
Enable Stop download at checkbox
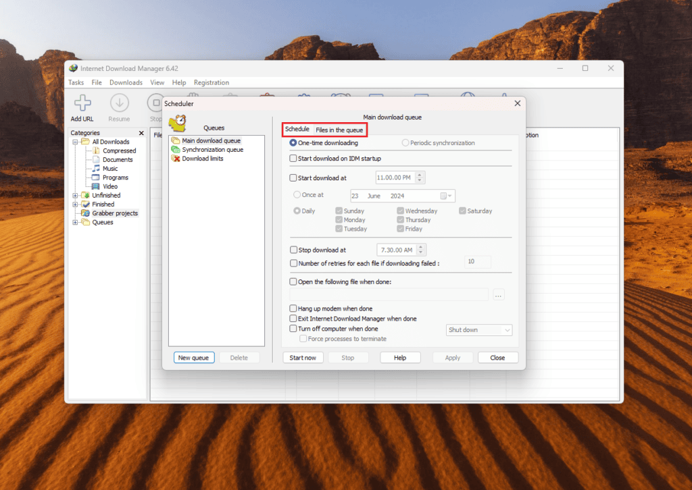293,250
